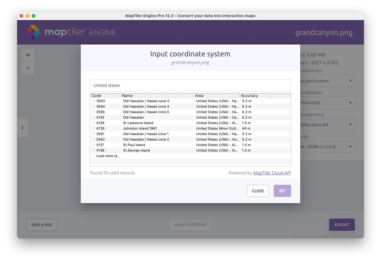Expand row for code 4138
This screenshot has height=261, width=381.
point(94,150)
